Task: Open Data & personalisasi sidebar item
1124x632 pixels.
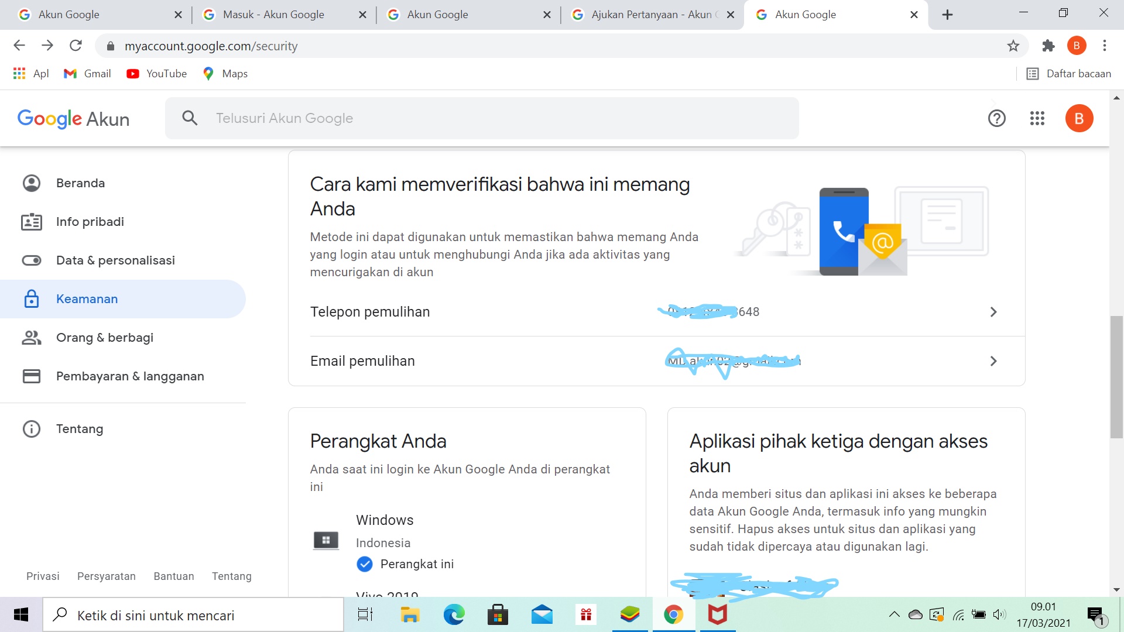Action: (115, 260)
